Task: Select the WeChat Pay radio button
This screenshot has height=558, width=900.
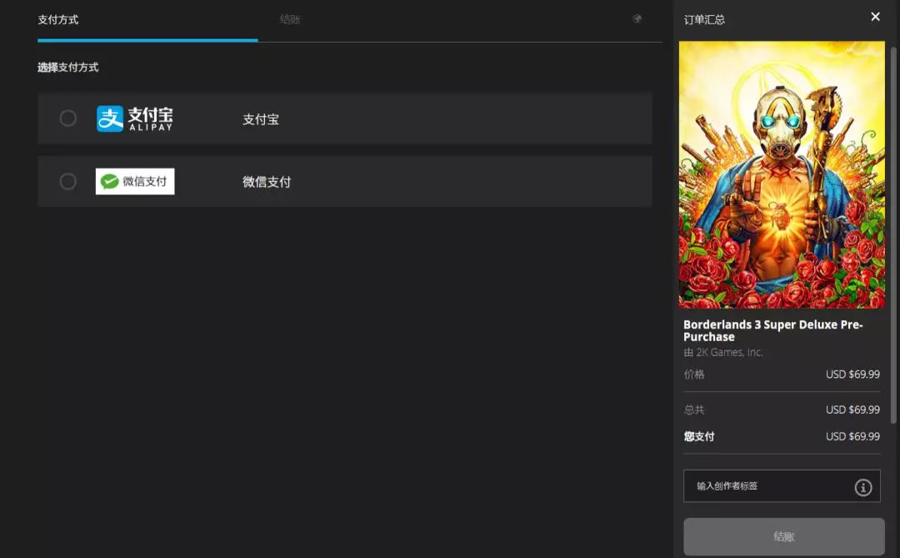Action: tap(67, 181)
